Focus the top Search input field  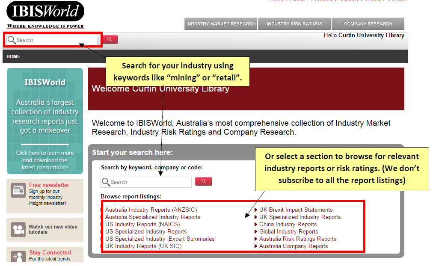click(53, 40)
